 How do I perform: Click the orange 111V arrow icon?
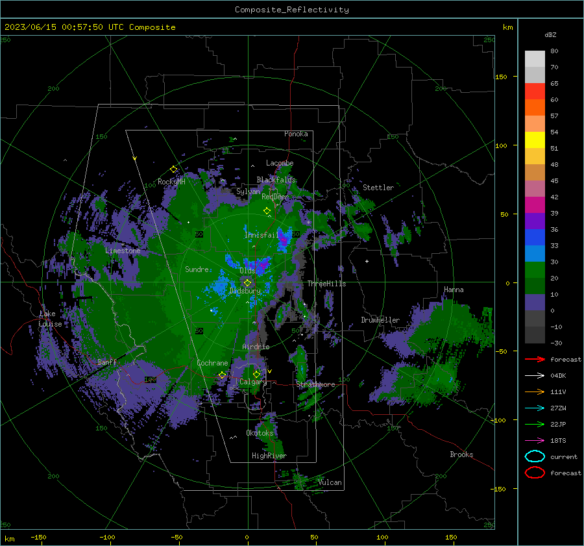(x=535, y=391)
